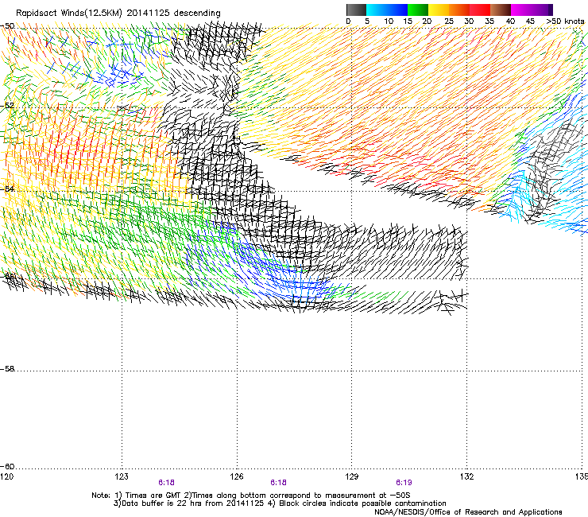Click the '120' longitude axis label
588x517 pixels.
pyautogui.click(x=7, y=476)
